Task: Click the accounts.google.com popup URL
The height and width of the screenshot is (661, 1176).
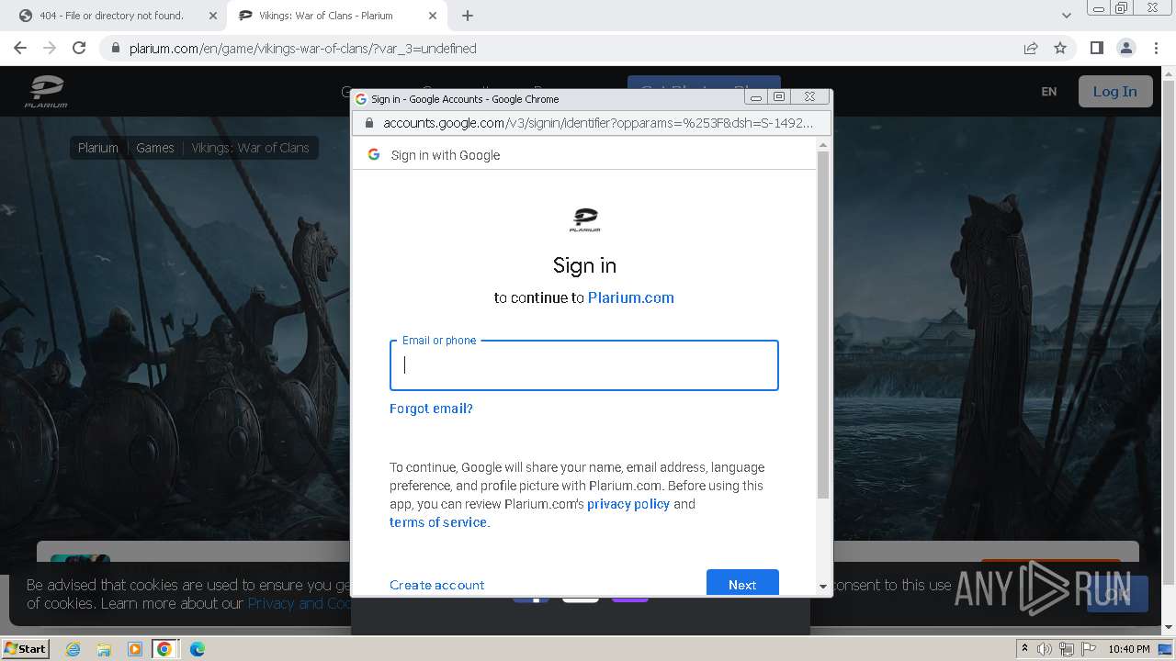Action: pos(598,123)
